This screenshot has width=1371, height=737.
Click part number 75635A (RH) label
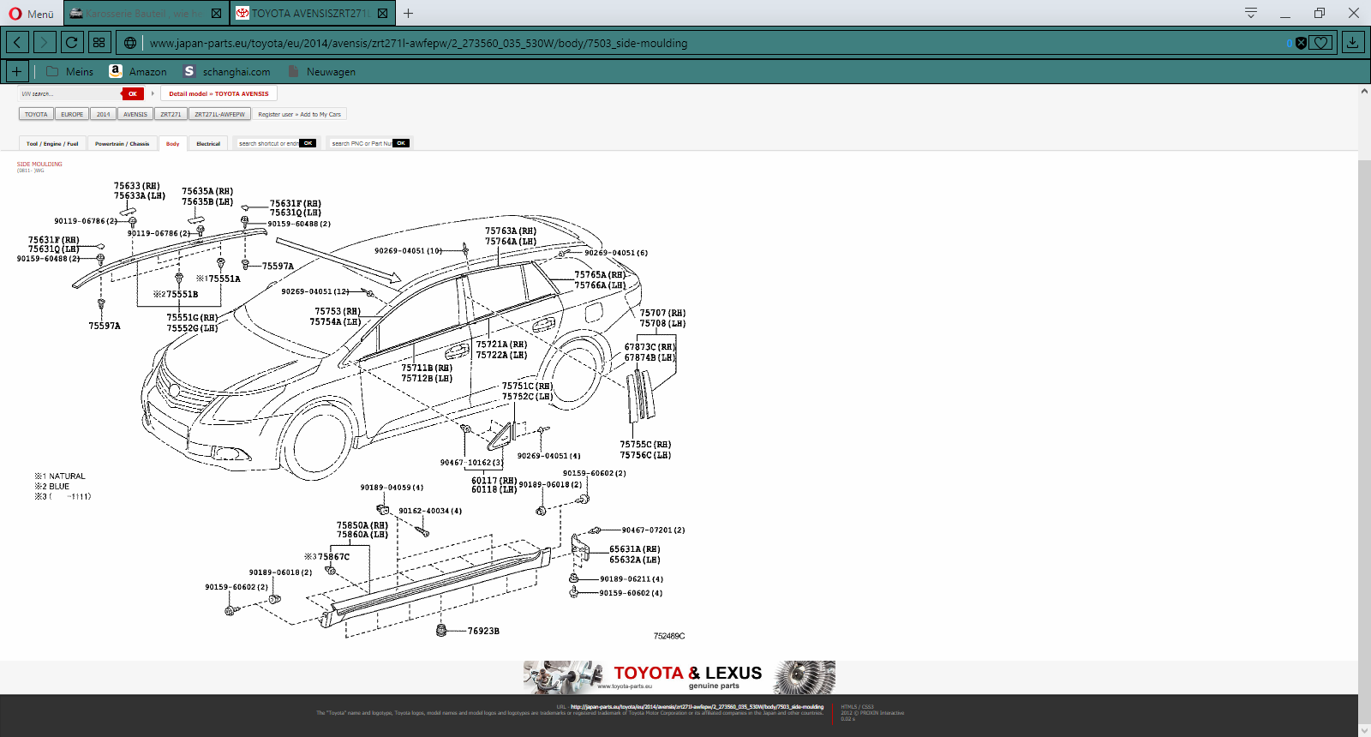[x=207, y=191]
